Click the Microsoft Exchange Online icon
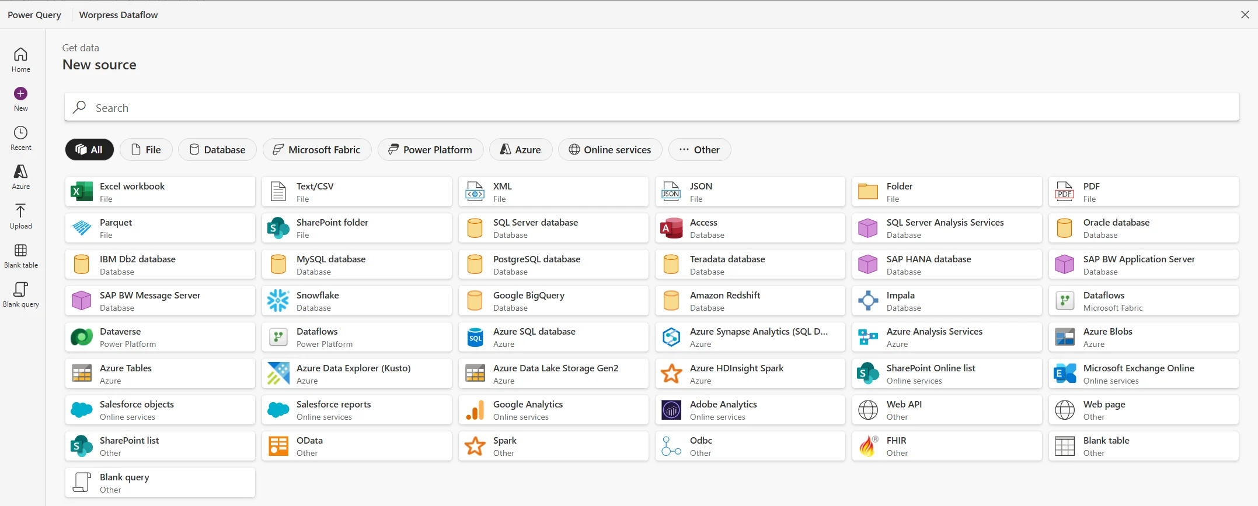 click(1065, 374)
